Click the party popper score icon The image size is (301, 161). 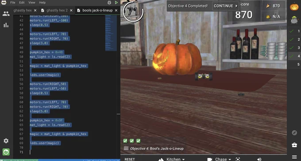point(268,6)
